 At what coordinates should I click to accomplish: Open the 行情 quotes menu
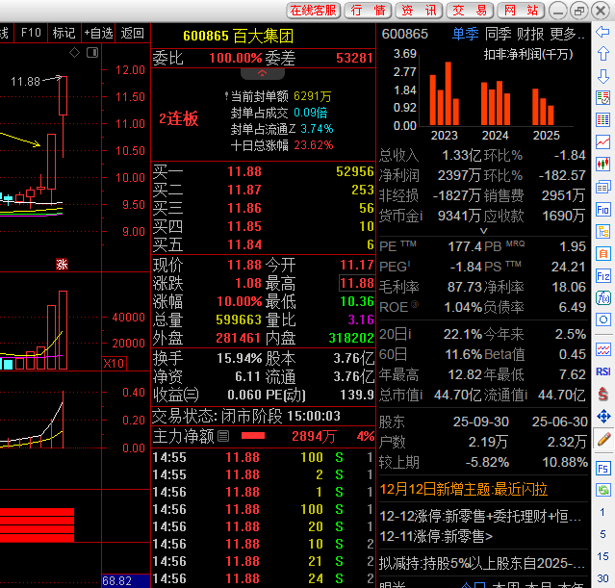[x=368, y=11]
